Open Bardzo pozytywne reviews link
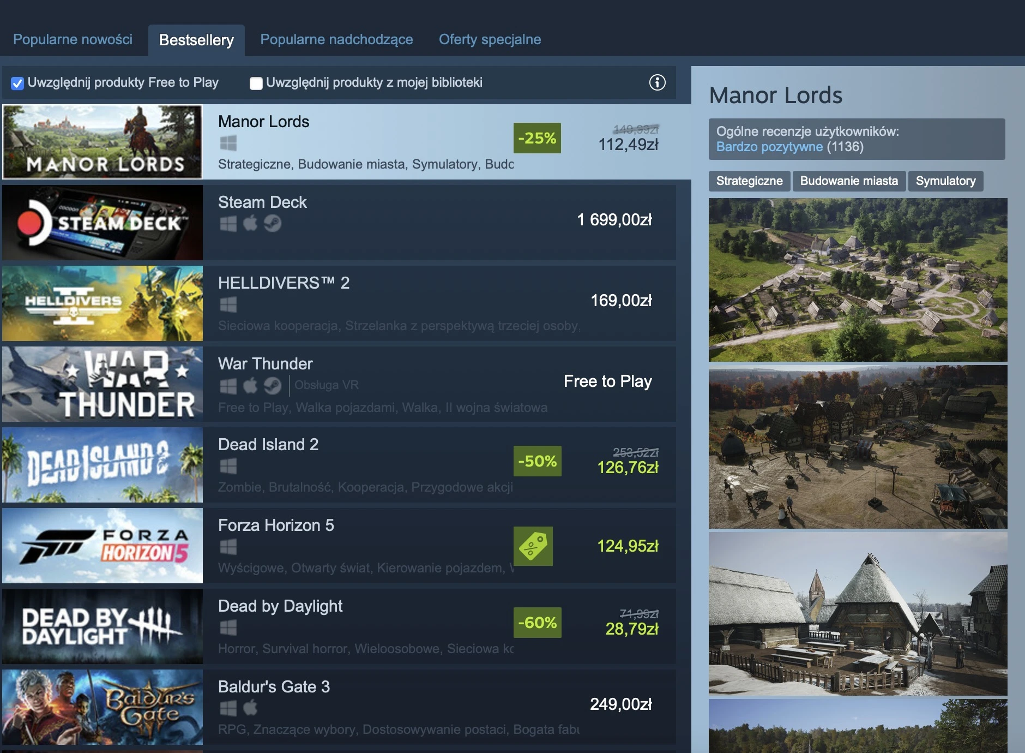 coord(769,147)
